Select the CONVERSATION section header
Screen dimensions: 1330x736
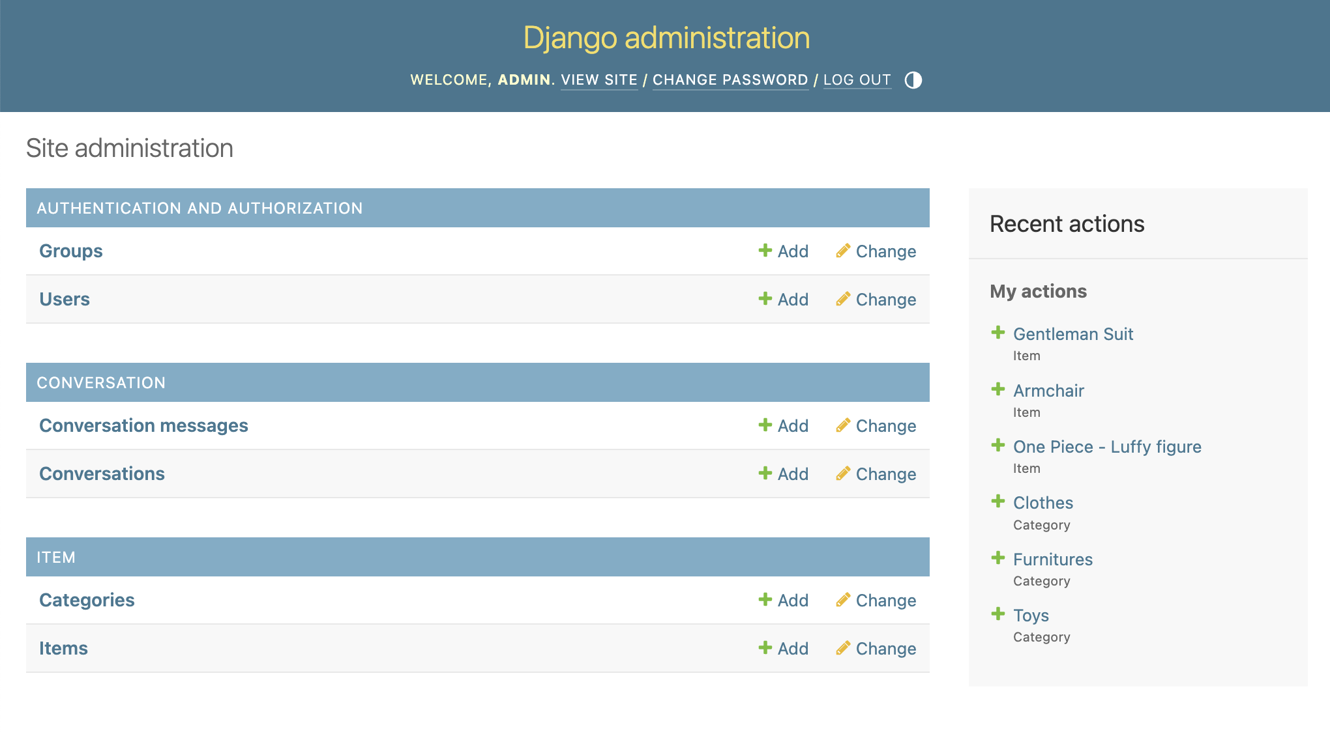[x=102, y=382]
